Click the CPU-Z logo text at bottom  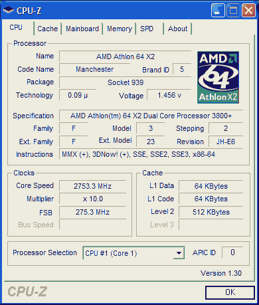coord(27,292)
